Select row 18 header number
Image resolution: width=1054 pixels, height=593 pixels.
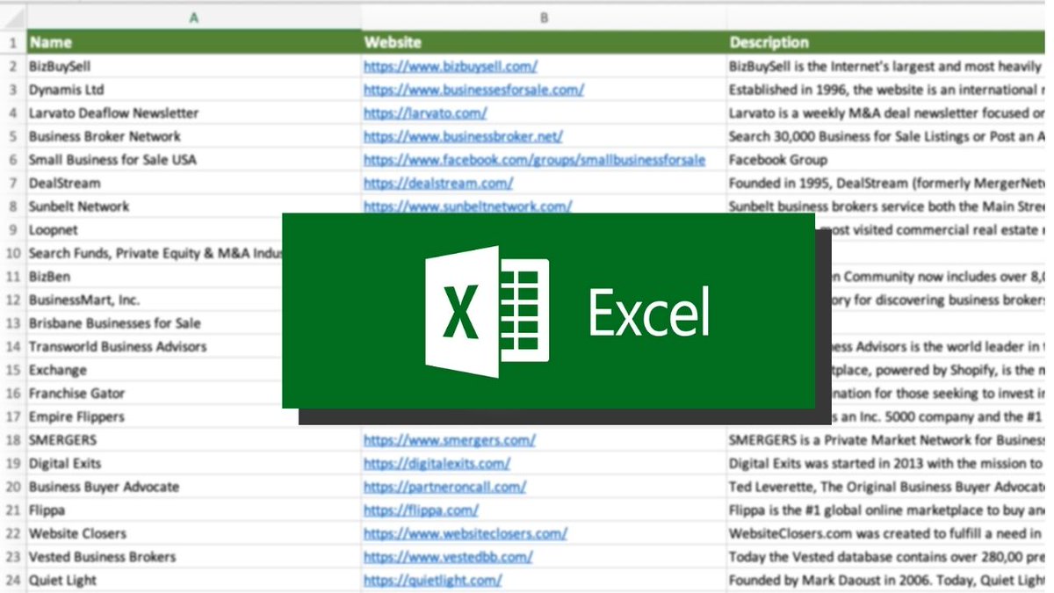[x=12, y=440]
